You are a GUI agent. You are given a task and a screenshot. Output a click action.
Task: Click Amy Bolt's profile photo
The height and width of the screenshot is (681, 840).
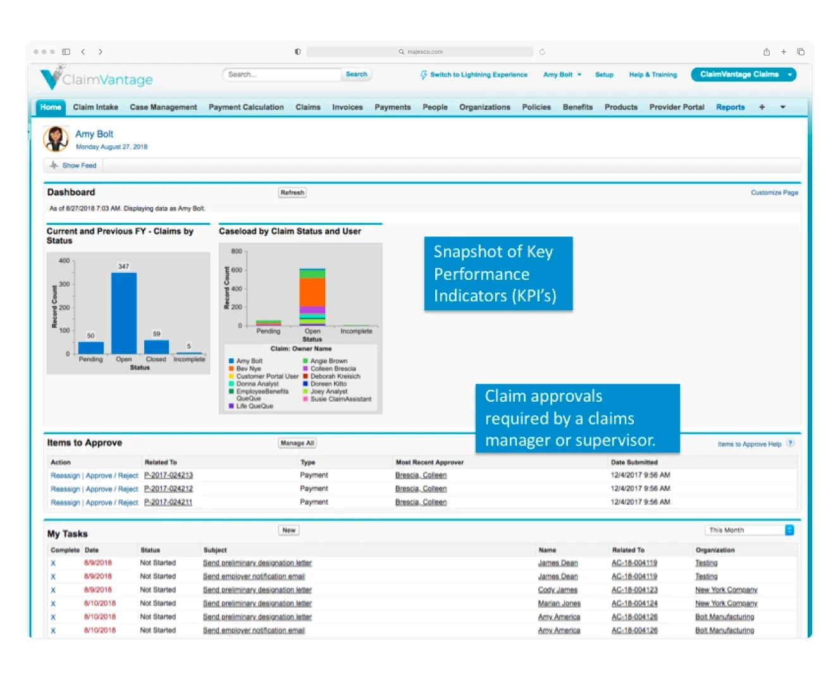click(56, 139)
